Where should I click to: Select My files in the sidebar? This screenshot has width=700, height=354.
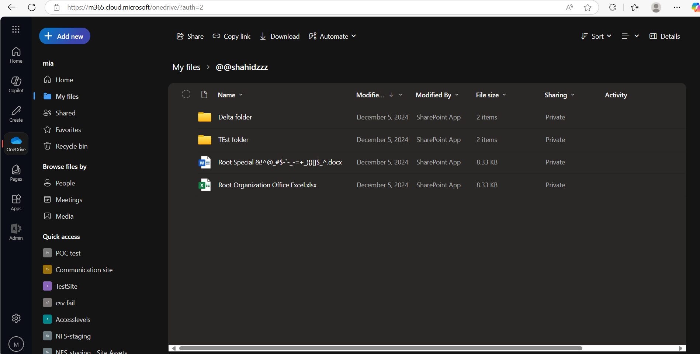click(67, 96)
